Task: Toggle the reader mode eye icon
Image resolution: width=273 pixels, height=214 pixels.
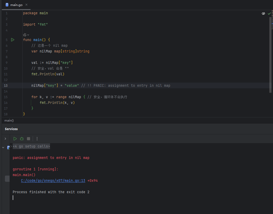Action: tap(263, 14)
